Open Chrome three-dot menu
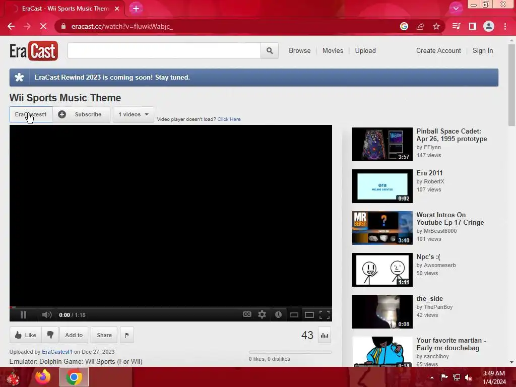 (505, 26)
